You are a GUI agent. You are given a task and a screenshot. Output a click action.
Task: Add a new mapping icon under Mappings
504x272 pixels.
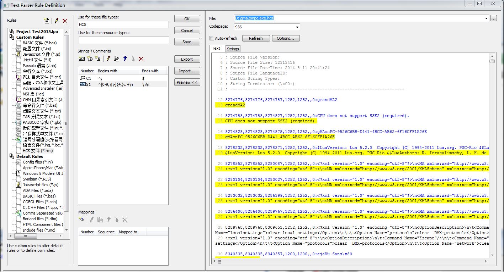81,220
